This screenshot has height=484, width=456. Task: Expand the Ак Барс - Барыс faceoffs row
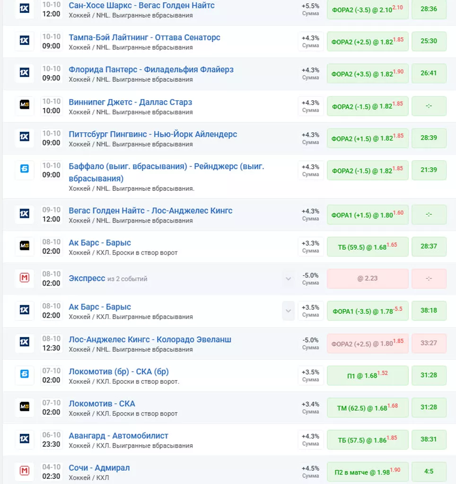click(288, 311)
